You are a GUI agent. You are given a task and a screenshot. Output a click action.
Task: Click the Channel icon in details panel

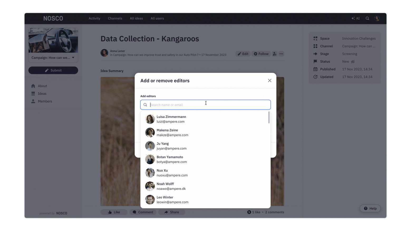pos(315,46)
